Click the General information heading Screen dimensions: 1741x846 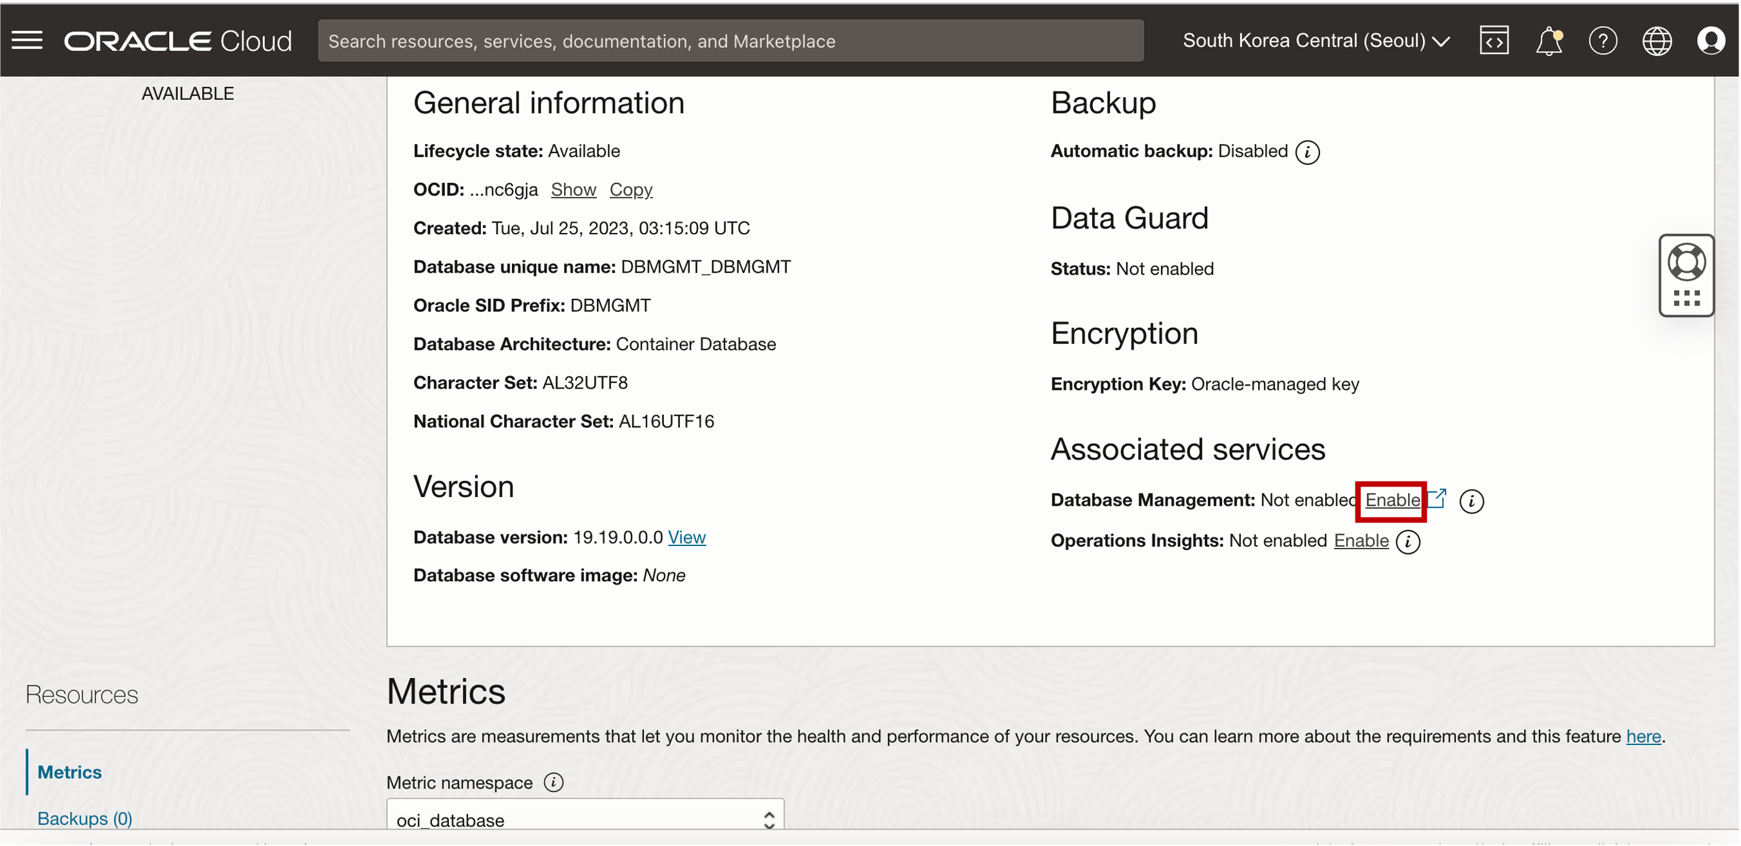pos(548,104)
